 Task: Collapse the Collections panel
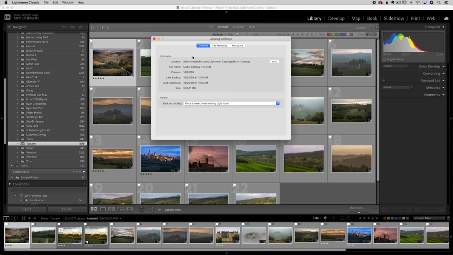[10, 184]
